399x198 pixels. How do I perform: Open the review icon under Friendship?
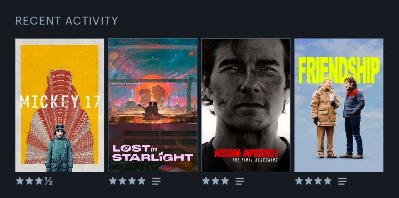tap(342, 181)
